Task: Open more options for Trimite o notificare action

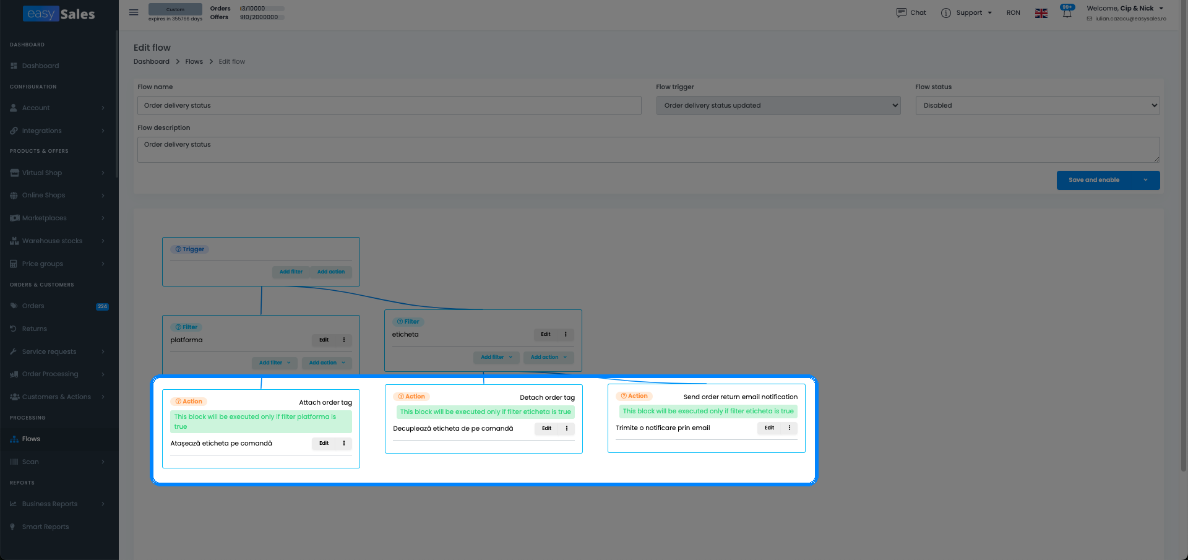Action: pos(790,428)
